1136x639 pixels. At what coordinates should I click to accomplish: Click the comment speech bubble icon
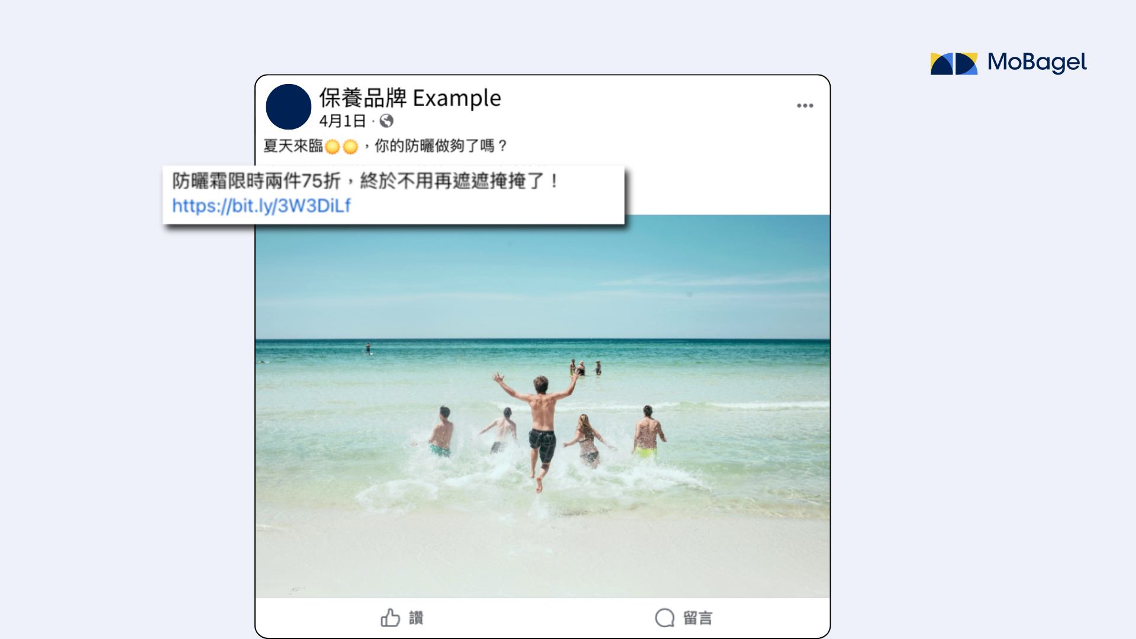(x=664, y=617)
